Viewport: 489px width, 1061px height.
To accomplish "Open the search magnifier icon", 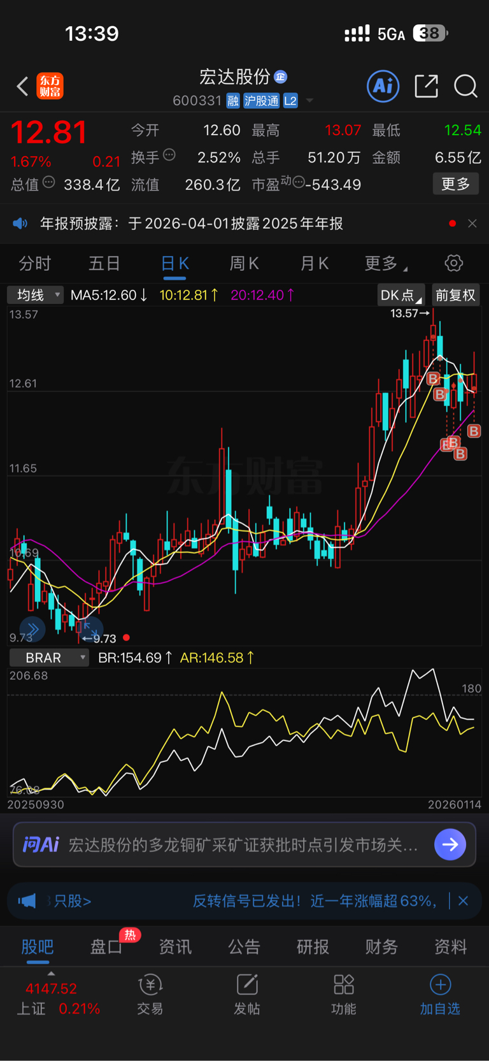I will [465, 86].
